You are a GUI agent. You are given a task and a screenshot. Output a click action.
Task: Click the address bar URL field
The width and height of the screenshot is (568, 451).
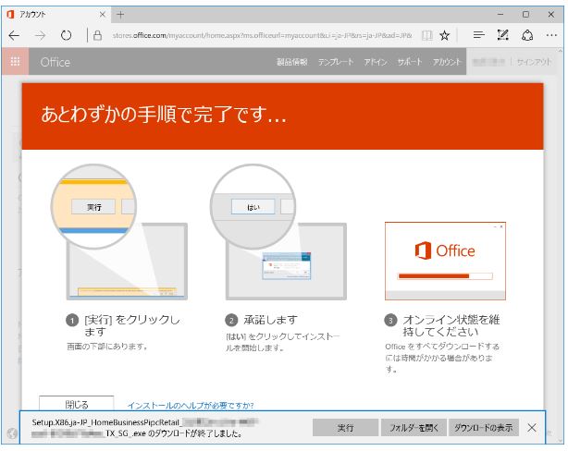click(x=262, y=35)
